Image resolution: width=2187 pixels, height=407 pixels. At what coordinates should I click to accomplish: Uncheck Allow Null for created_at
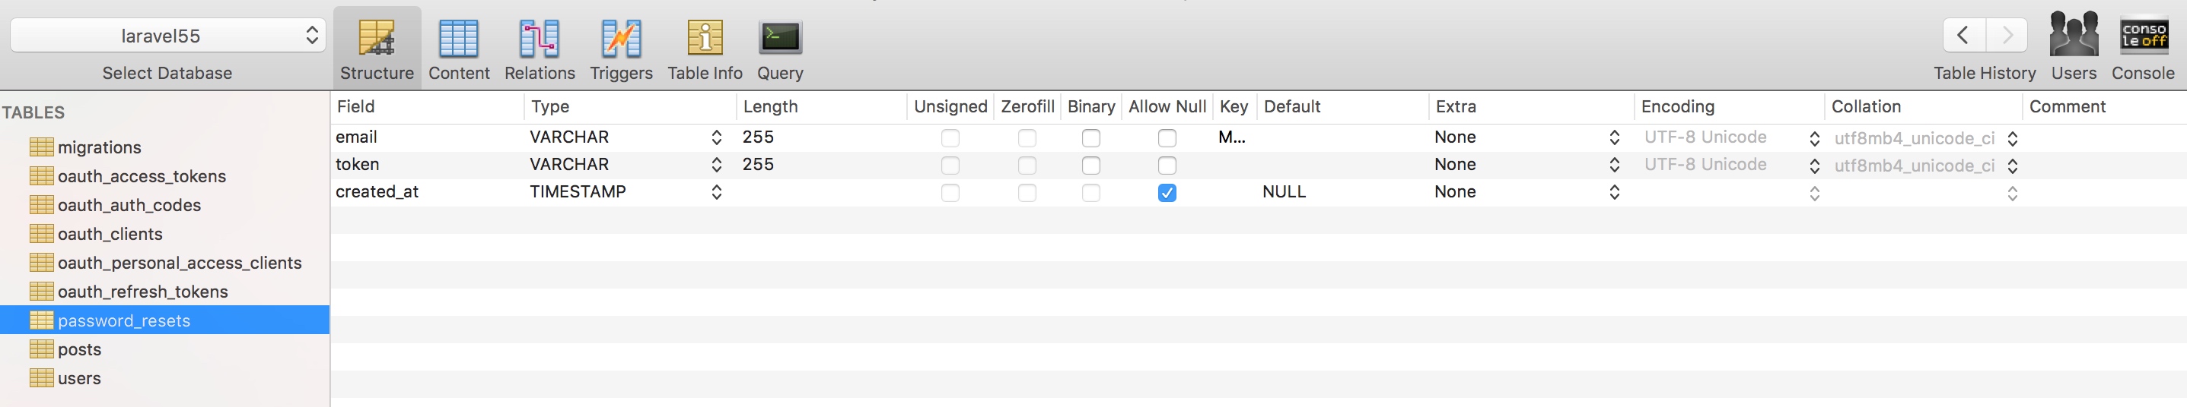[x=1167, y=192]
